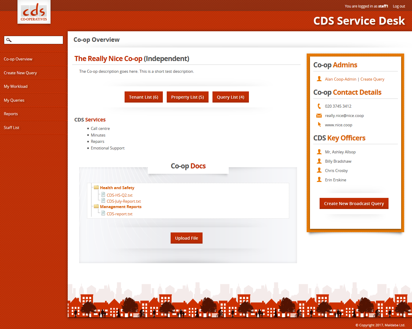Click the person icon next to Alan Coop-Admin

click(x=319, y=79)
